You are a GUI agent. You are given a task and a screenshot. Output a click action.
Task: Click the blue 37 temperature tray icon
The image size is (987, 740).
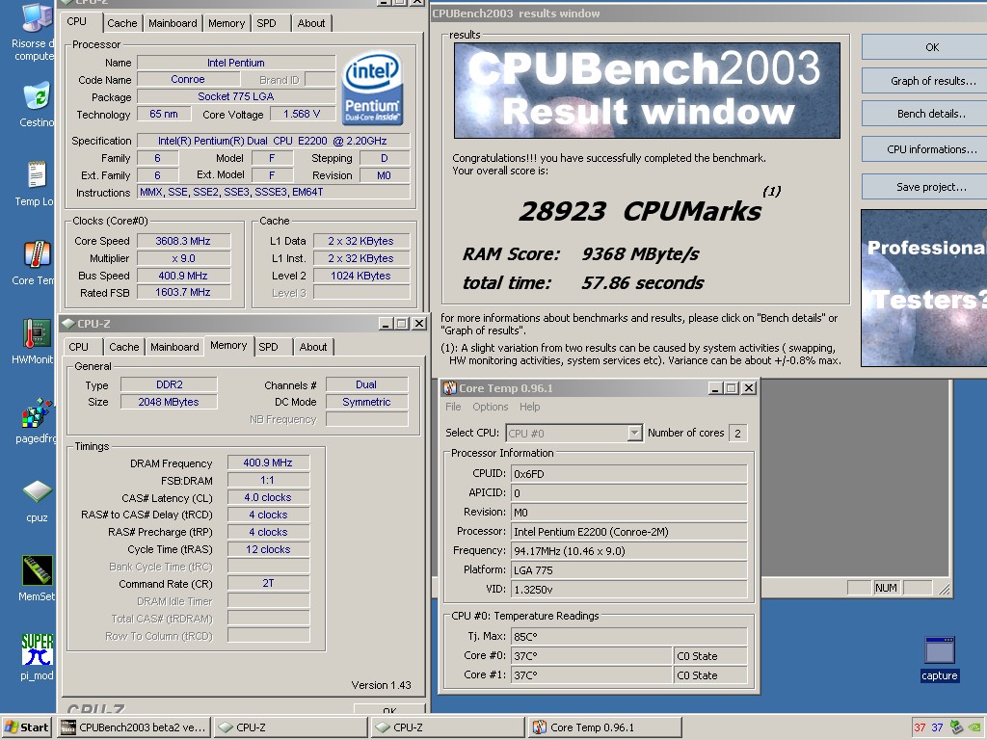(937, 727)
